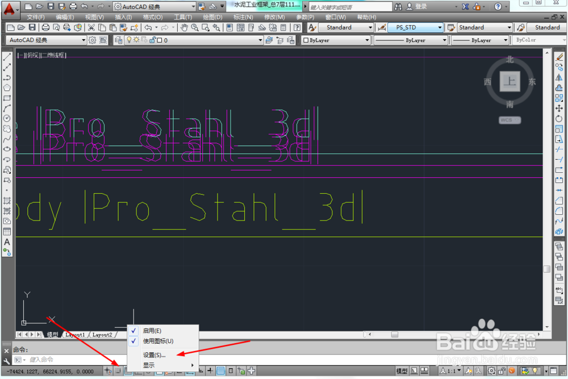Click the keyword search input field
This screenshot has width=568, height=379.
pyautogui.click(x=350, y=7)
